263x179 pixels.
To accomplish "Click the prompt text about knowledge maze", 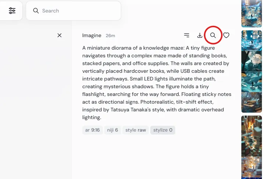I will point(156,83).
